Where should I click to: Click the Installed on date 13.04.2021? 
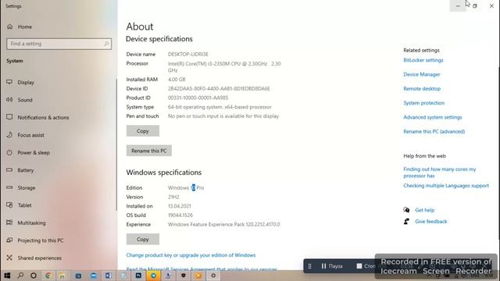[x=179, y=206]
